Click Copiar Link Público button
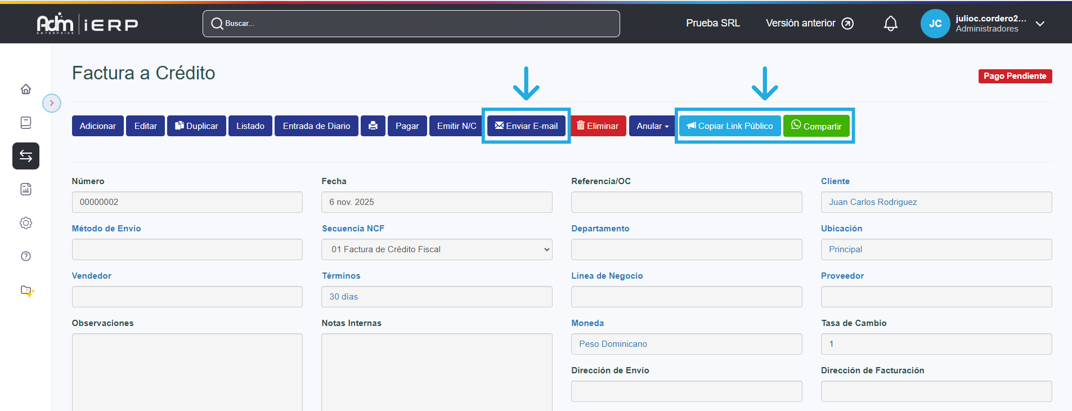This screenshot has width=1072, height=411. (730, 126)
